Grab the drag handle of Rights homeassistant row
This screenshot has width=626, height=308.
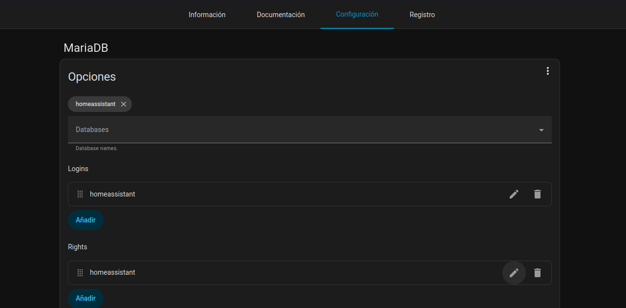coord(80,273)
